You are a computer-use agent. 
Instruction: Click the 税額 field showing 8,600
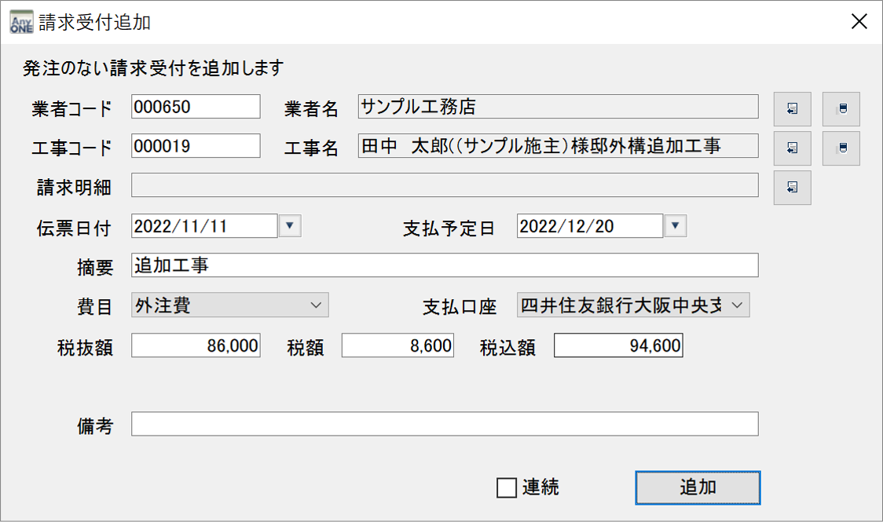click(x=397, y=345)
